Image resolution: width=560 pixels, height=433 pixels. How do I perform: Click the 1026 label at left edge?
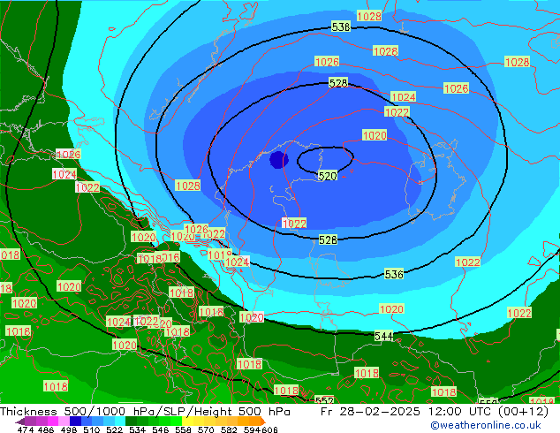coord(68,155)
